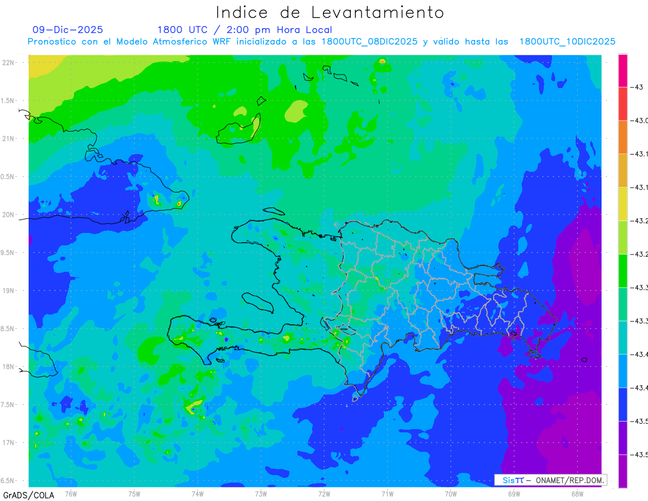This screenshot has height=501, width=648.
Task: Click the "75W" longitude label
Action: [134, 493]
